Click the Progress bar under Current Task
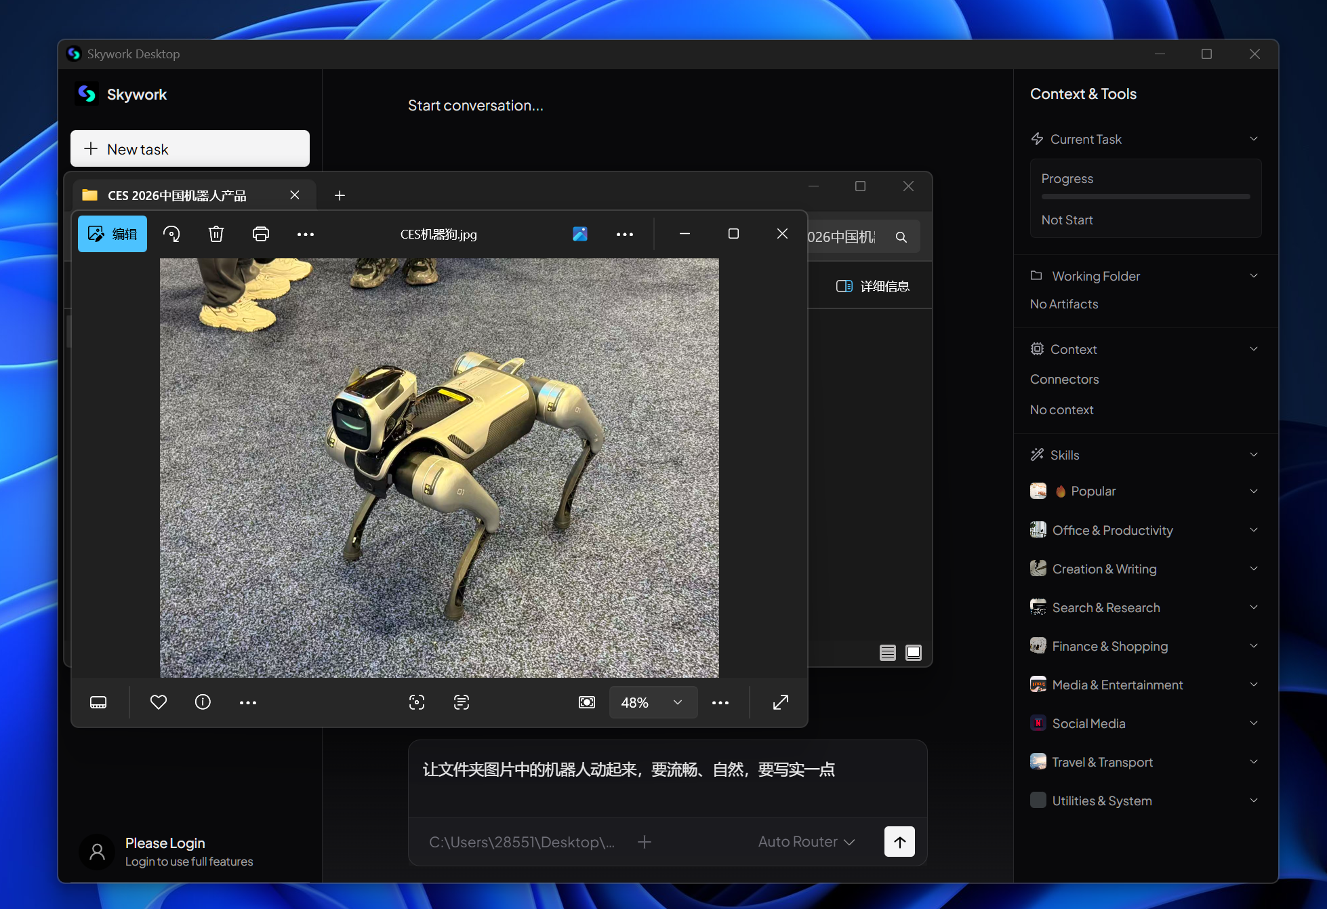This screenshot has height=909, width=1327. tap(1145, 197)
